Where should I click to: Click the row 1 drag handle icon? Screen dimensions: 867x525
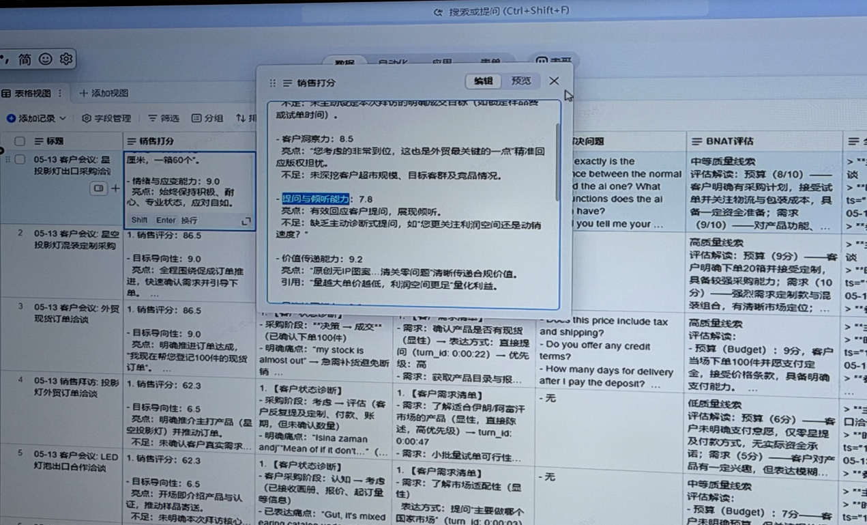click(x=8, y=159)
